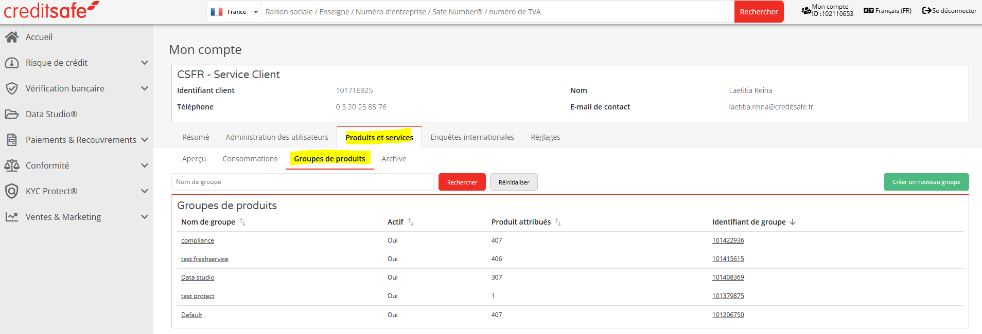Switch to Administration des utilisateurs tab
The width and height of the screenshot is (982, 334).
click(x=277, y=137)
